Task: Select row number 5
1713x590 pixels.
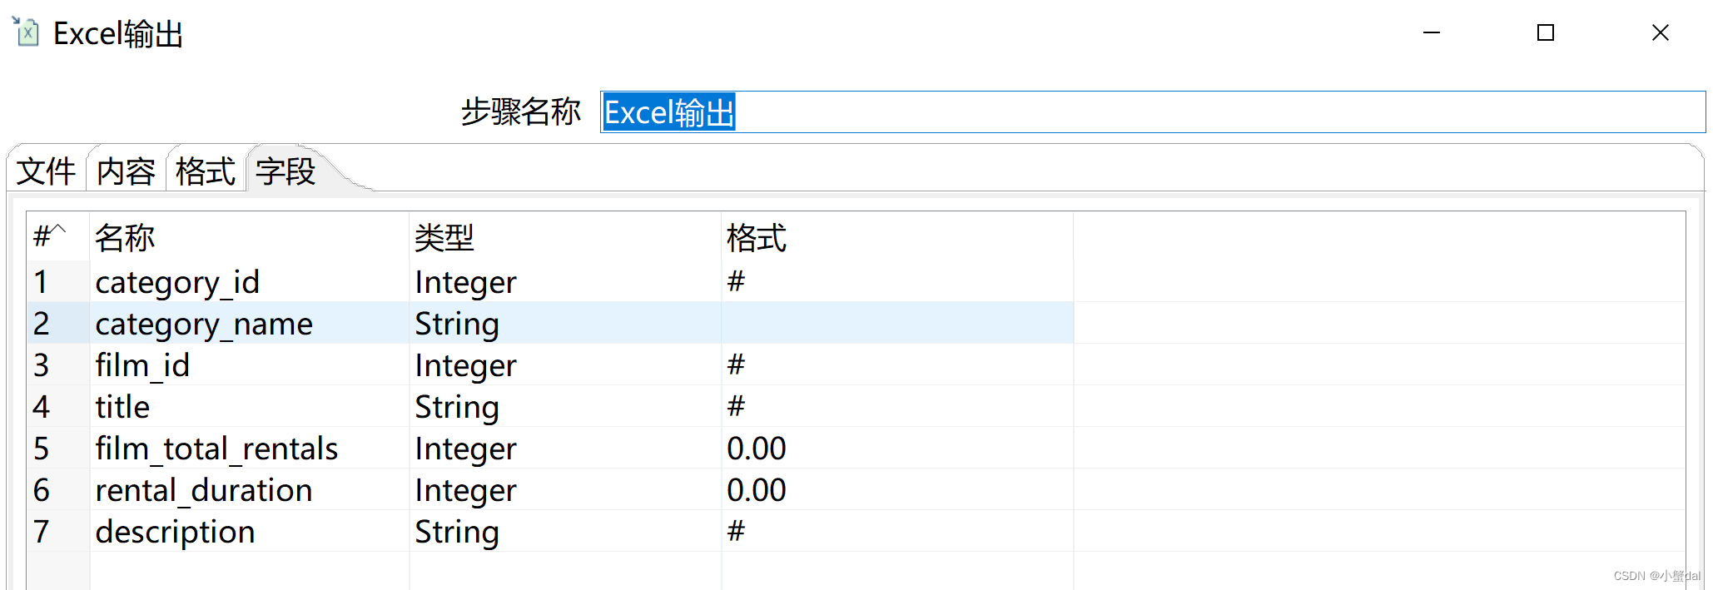Action: [x=58, y=448]
